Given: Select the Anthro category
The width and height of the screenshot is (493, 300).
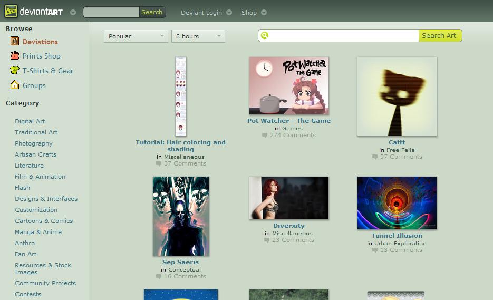Looking at the screenshot, I should point(25,243).
